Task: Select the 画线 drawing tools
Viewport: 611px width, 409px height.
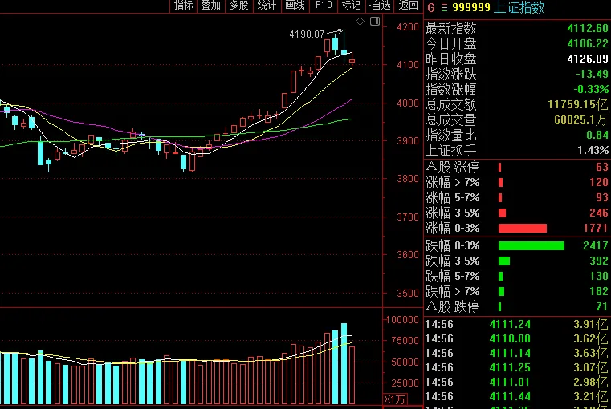Action: click(295, 6)
